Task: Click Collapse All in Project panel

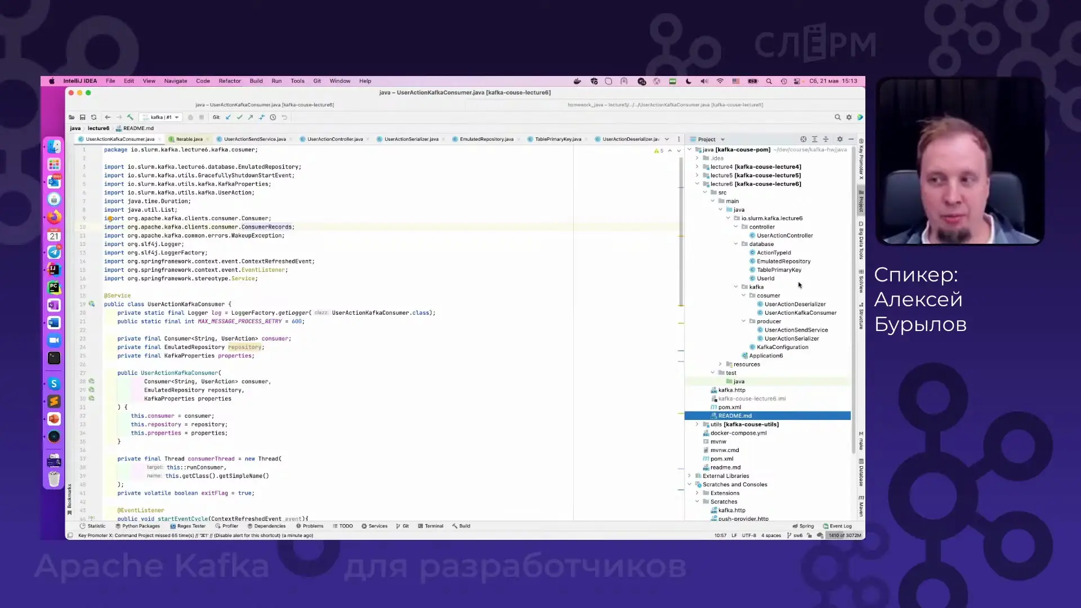Action: 826,139
